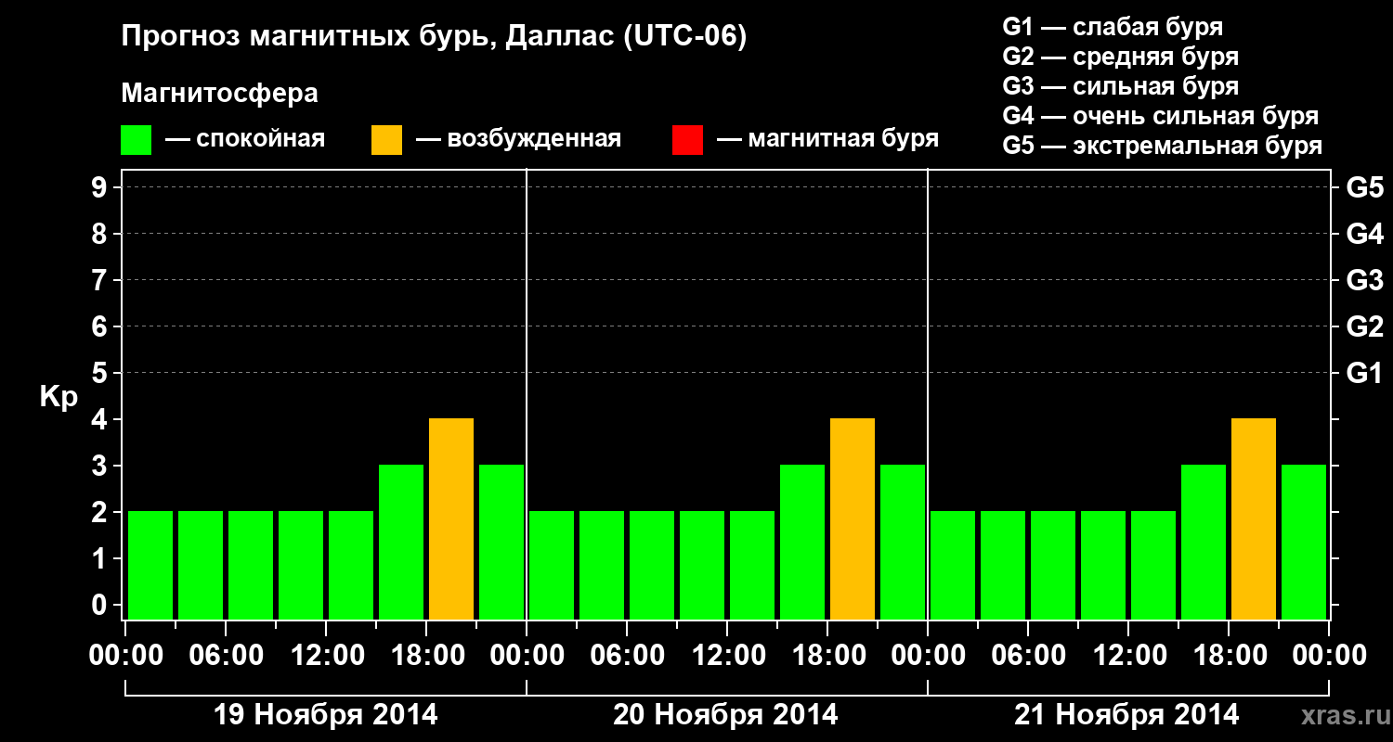Click the 'G1' label on the right axis
The width and height of the screenshot is (1393, 742).
point(1365,373)
